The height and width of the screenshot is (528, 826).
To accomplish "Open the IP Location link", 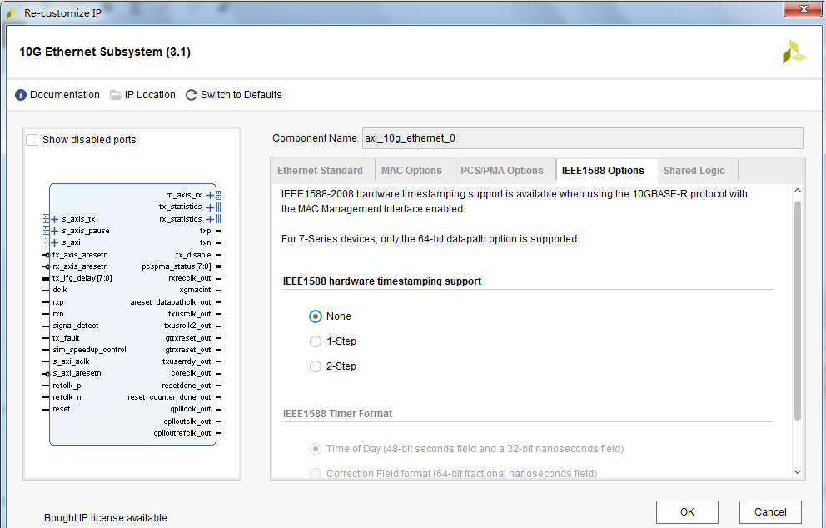I will (150, 95).
